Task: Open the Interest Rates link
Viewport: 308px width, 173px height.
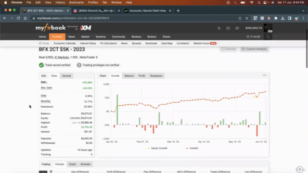Action: (88, 43)
